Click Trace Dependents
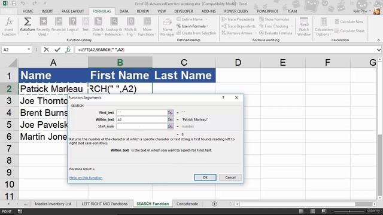This screenshot has height=215, width=383. pos(238,26)
